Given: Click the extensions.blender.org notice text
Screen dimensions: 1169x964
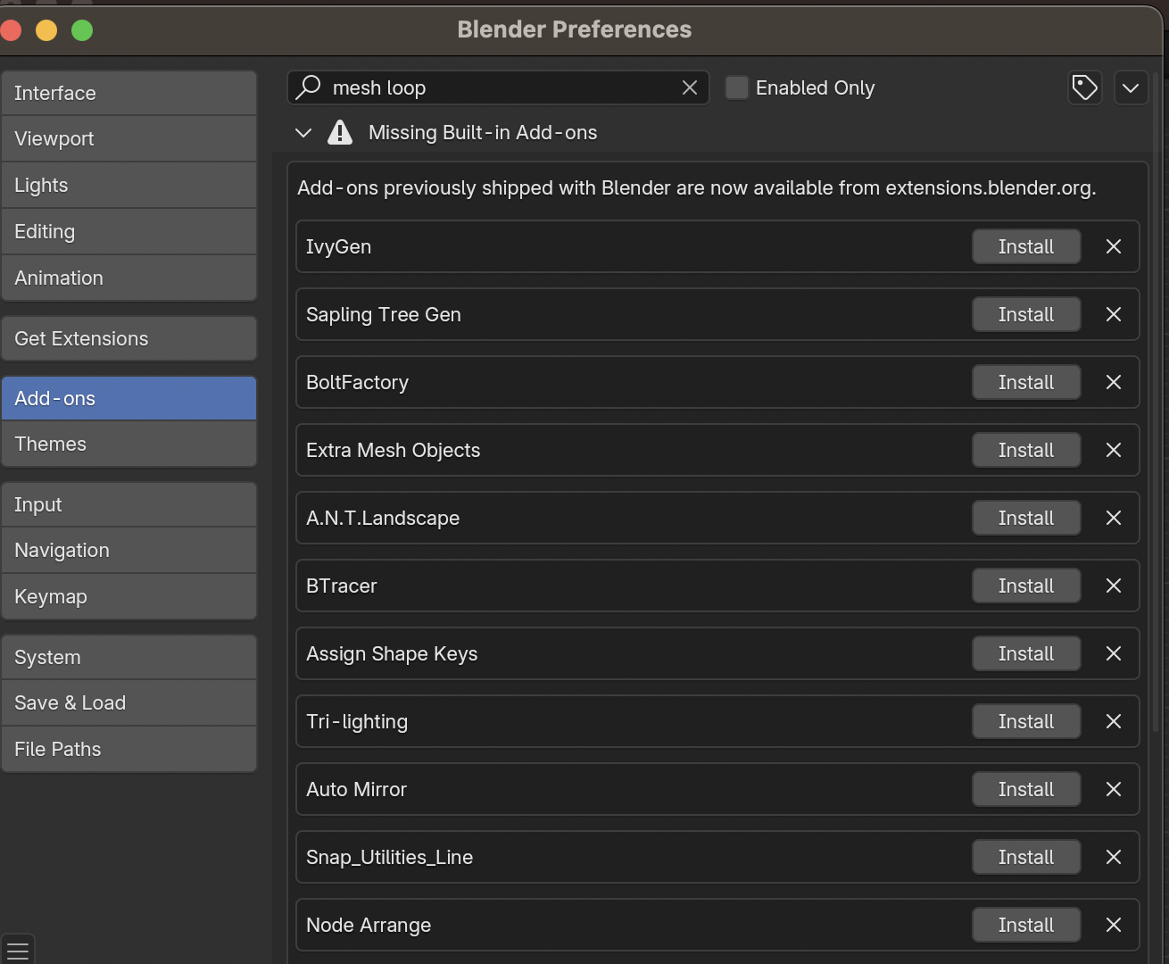Looking at the screenshot, I should pyautogui.click(x=696, y=187).
